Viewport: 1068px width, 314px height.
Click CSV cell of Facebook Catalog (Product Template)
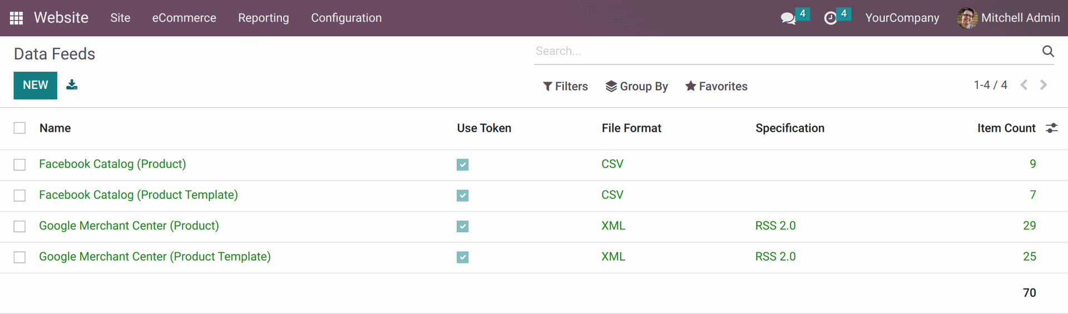(612, 195)
